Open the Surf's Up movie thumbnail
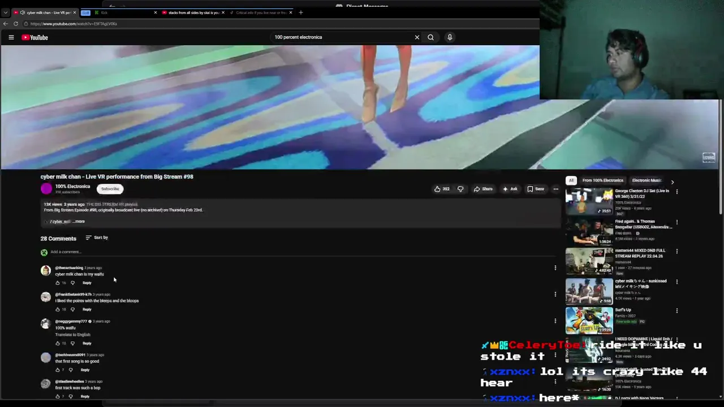 pos(589,321)
